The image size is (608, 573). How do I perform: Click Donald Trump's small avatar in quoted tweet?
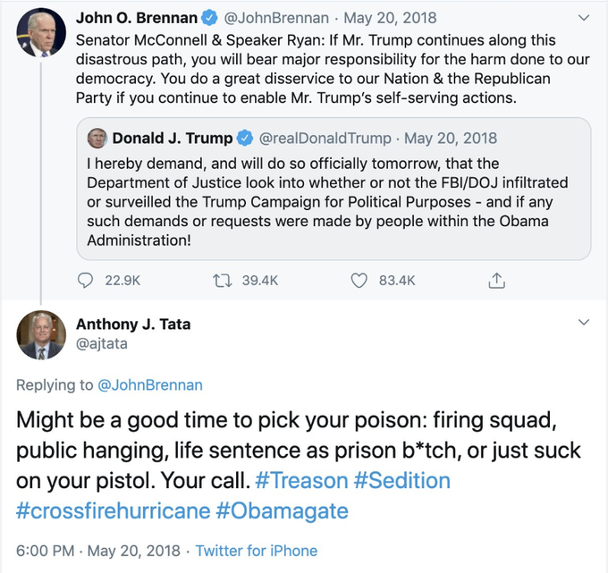[x=97, y=138]
